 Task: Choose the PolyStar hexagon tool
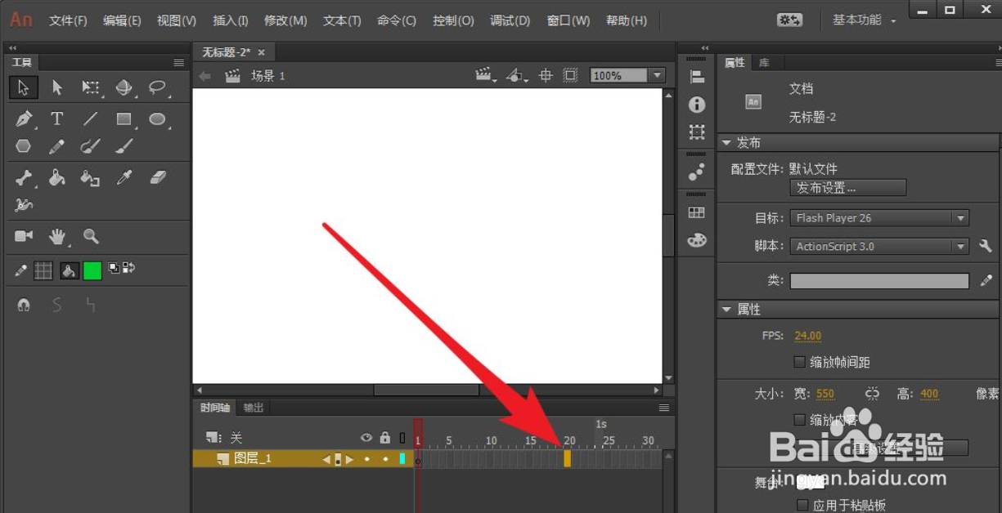click(24, 146)
